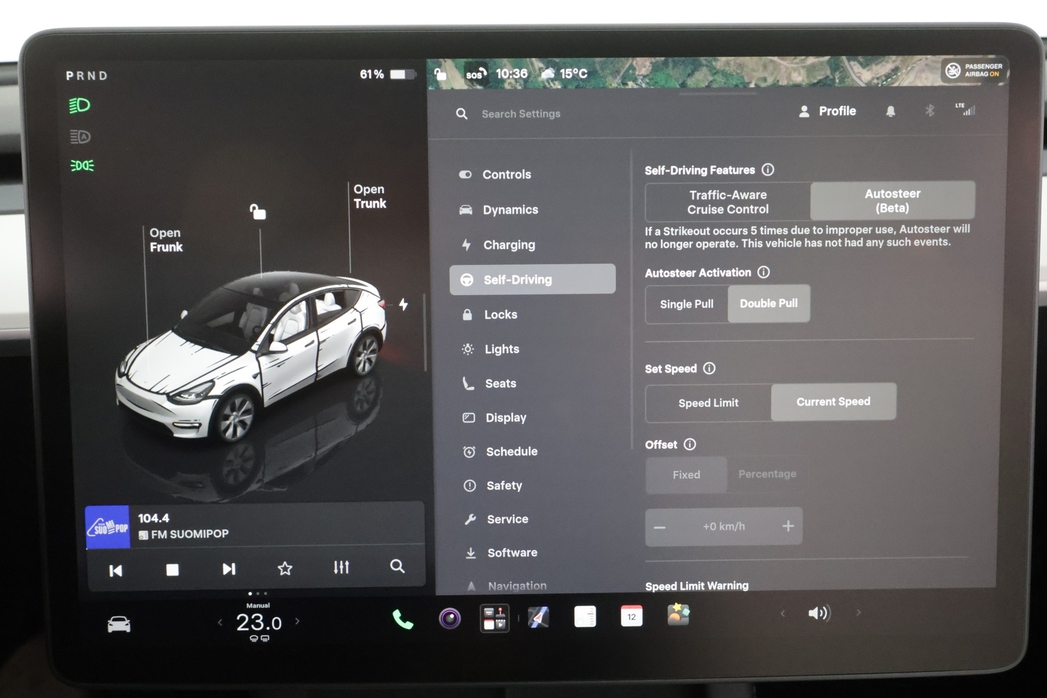Tap the charge port lightning bolt icon
1047x698 pixels.
pos(403,304)
